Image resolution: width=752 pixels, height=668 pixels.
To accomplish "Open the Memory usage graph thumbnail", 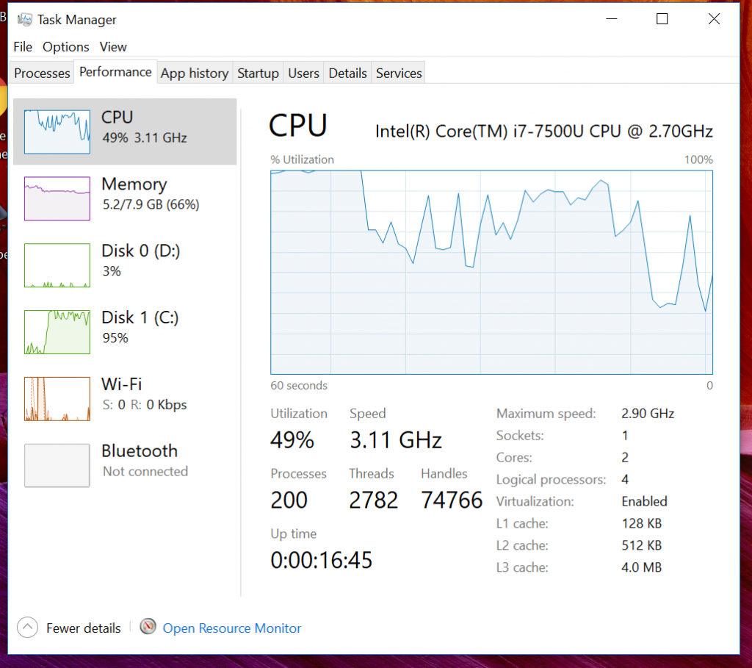I will (57, 198).
